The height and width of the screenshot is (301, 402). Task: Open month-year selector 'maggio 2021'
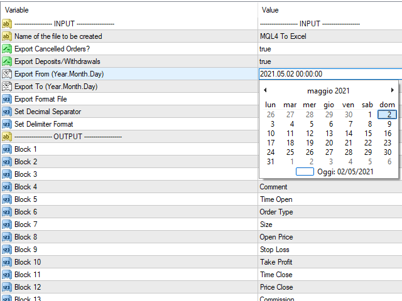pos(329,91)
